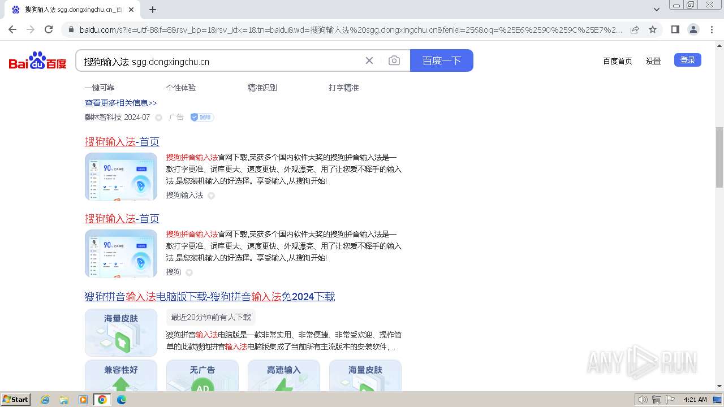Click the bottom-row 海量皮肤 feature card
Image resolution: width=724 pixels, height=407 pixels.
365,376
